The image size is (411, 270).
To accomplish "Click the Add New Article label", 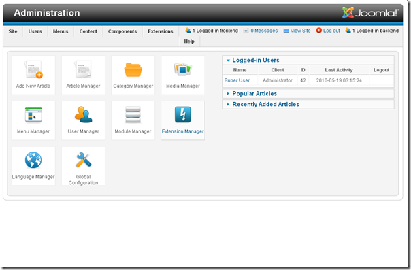I will tap(33, 86).
